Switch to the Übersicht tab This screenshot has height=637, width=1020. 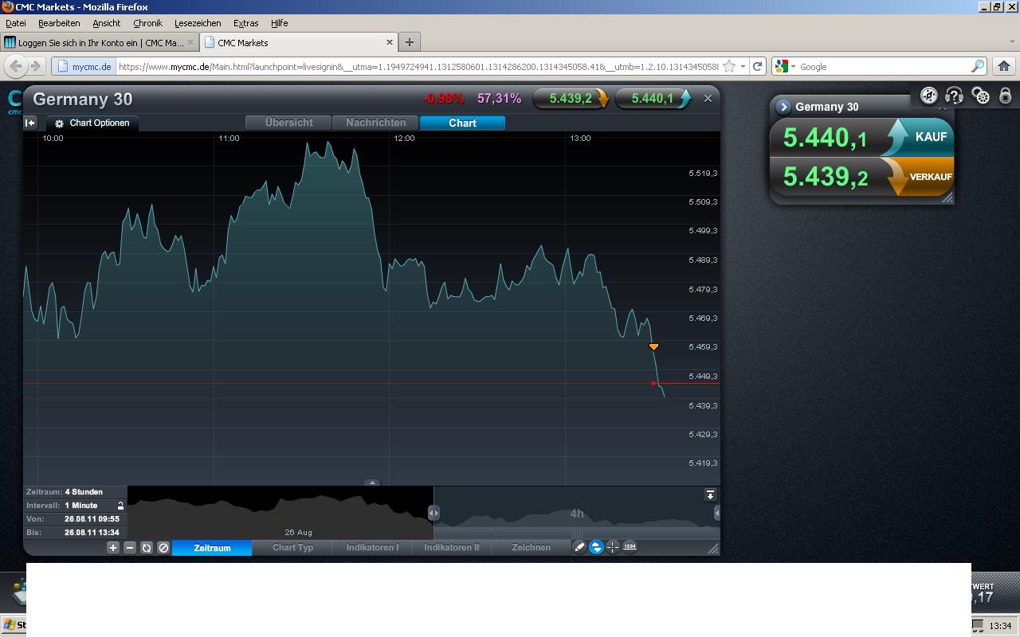pos(288,123)
